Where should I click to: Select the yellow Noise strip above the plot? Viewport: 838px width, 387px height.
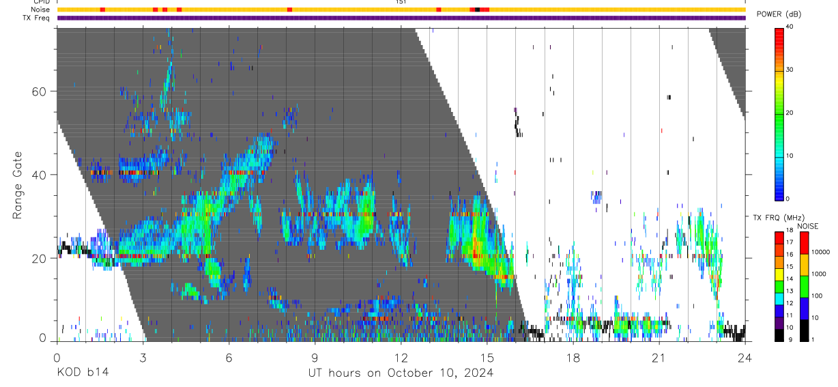[x=401, y=10]
